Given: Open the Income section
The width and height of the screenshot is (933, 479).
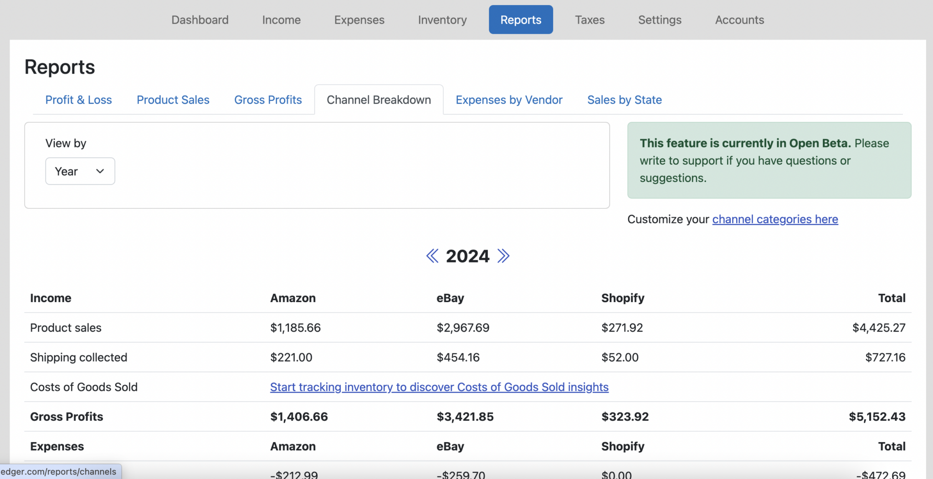Looking at the screenshot, I should tap(281, 20).
